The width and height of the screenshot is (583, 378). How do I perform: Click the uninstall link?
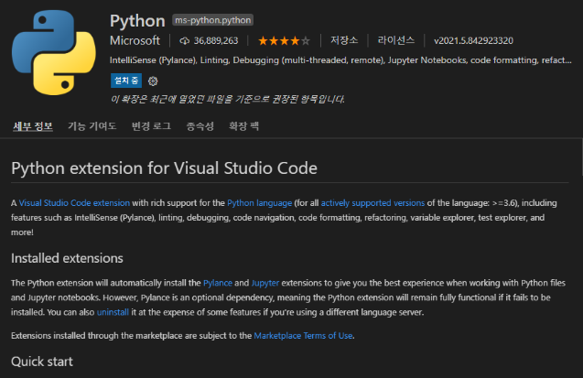pyautogui.click(x=113, y=312)
